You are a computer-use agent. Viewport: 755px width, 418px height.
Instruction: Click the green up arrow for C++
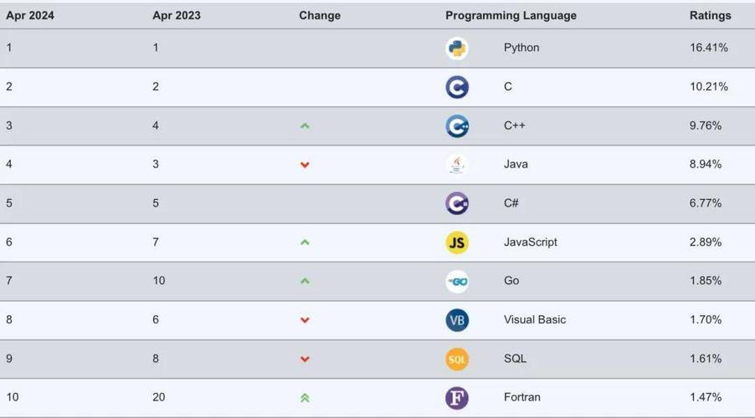click(305, 126)
